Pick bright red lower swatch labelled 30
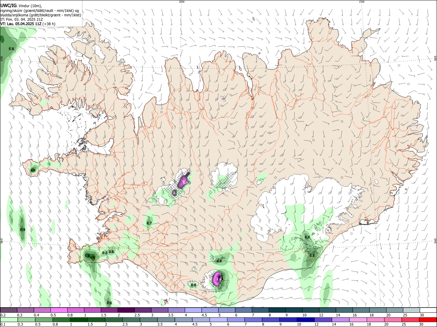The width and height of the screenshot is (437, 327). pyautogui.click(x=428, y=320)
